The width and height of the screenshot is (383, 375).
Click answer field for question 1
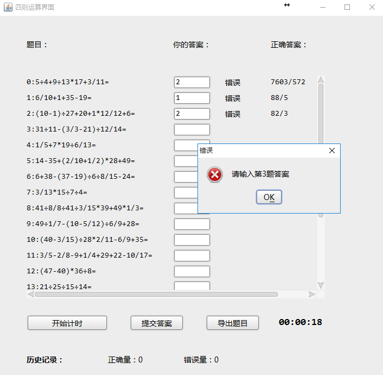[192, 98]
